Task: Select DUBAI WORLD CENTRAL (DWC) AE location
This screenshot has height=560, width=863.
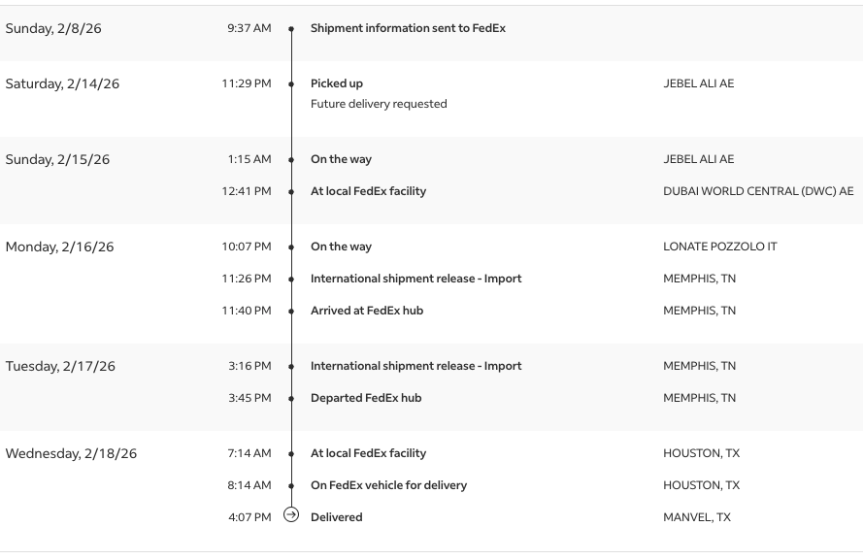Action: point(758,191)
